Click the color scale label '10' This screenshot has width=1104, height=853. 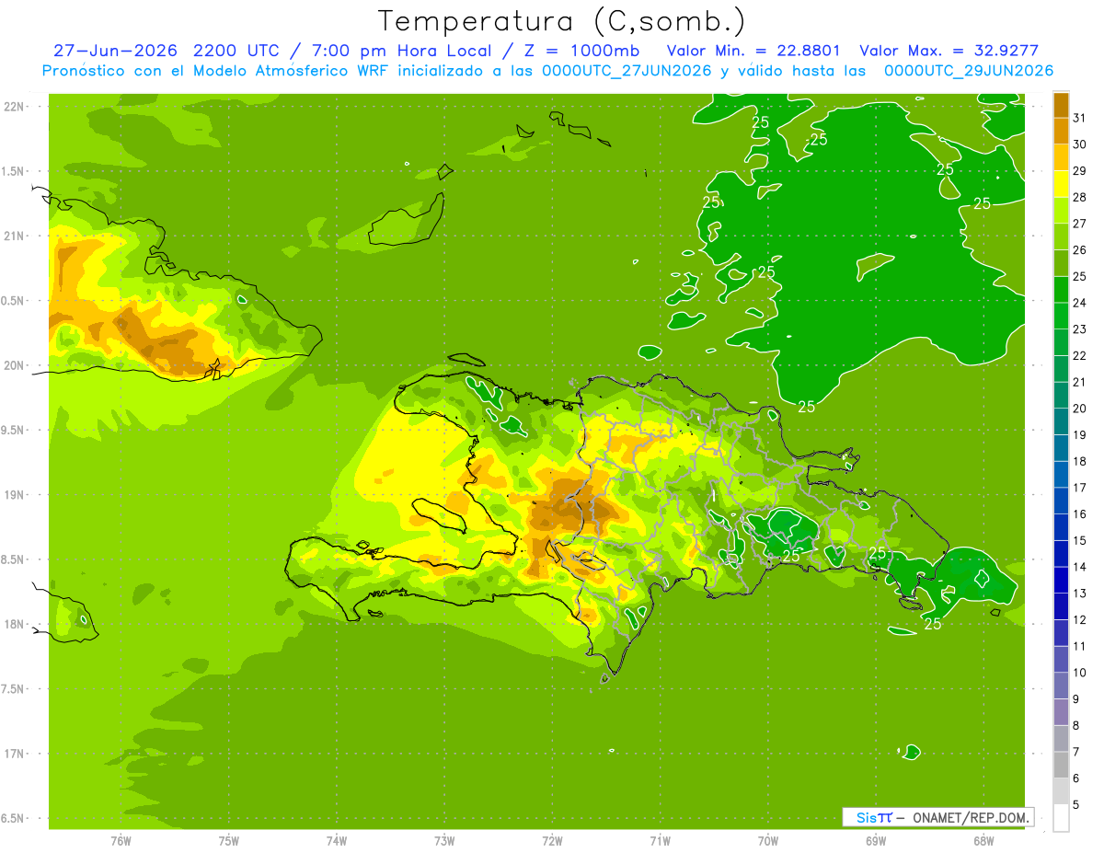point(1080,673)
